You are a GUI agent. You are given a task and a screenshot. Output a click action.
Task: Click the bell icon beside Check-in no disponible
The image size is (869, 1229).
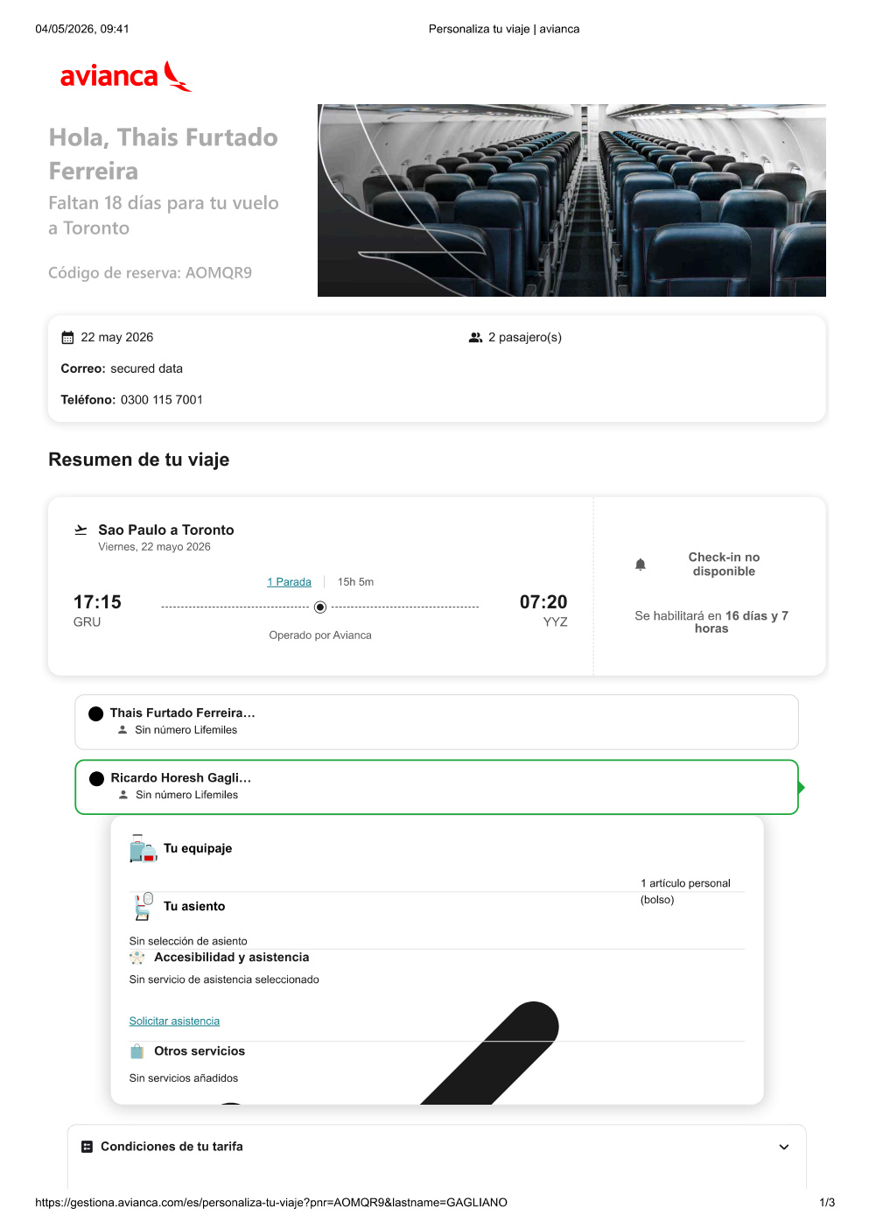(641, 565)
